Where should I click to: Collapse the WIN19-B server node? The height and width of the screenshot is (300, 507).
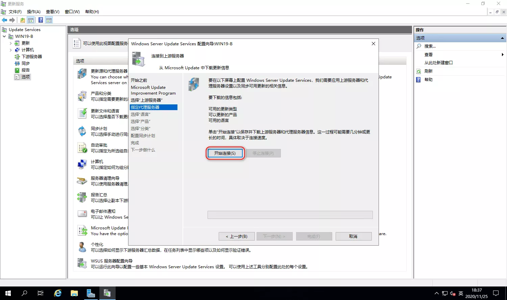click(x=4, y=36)
